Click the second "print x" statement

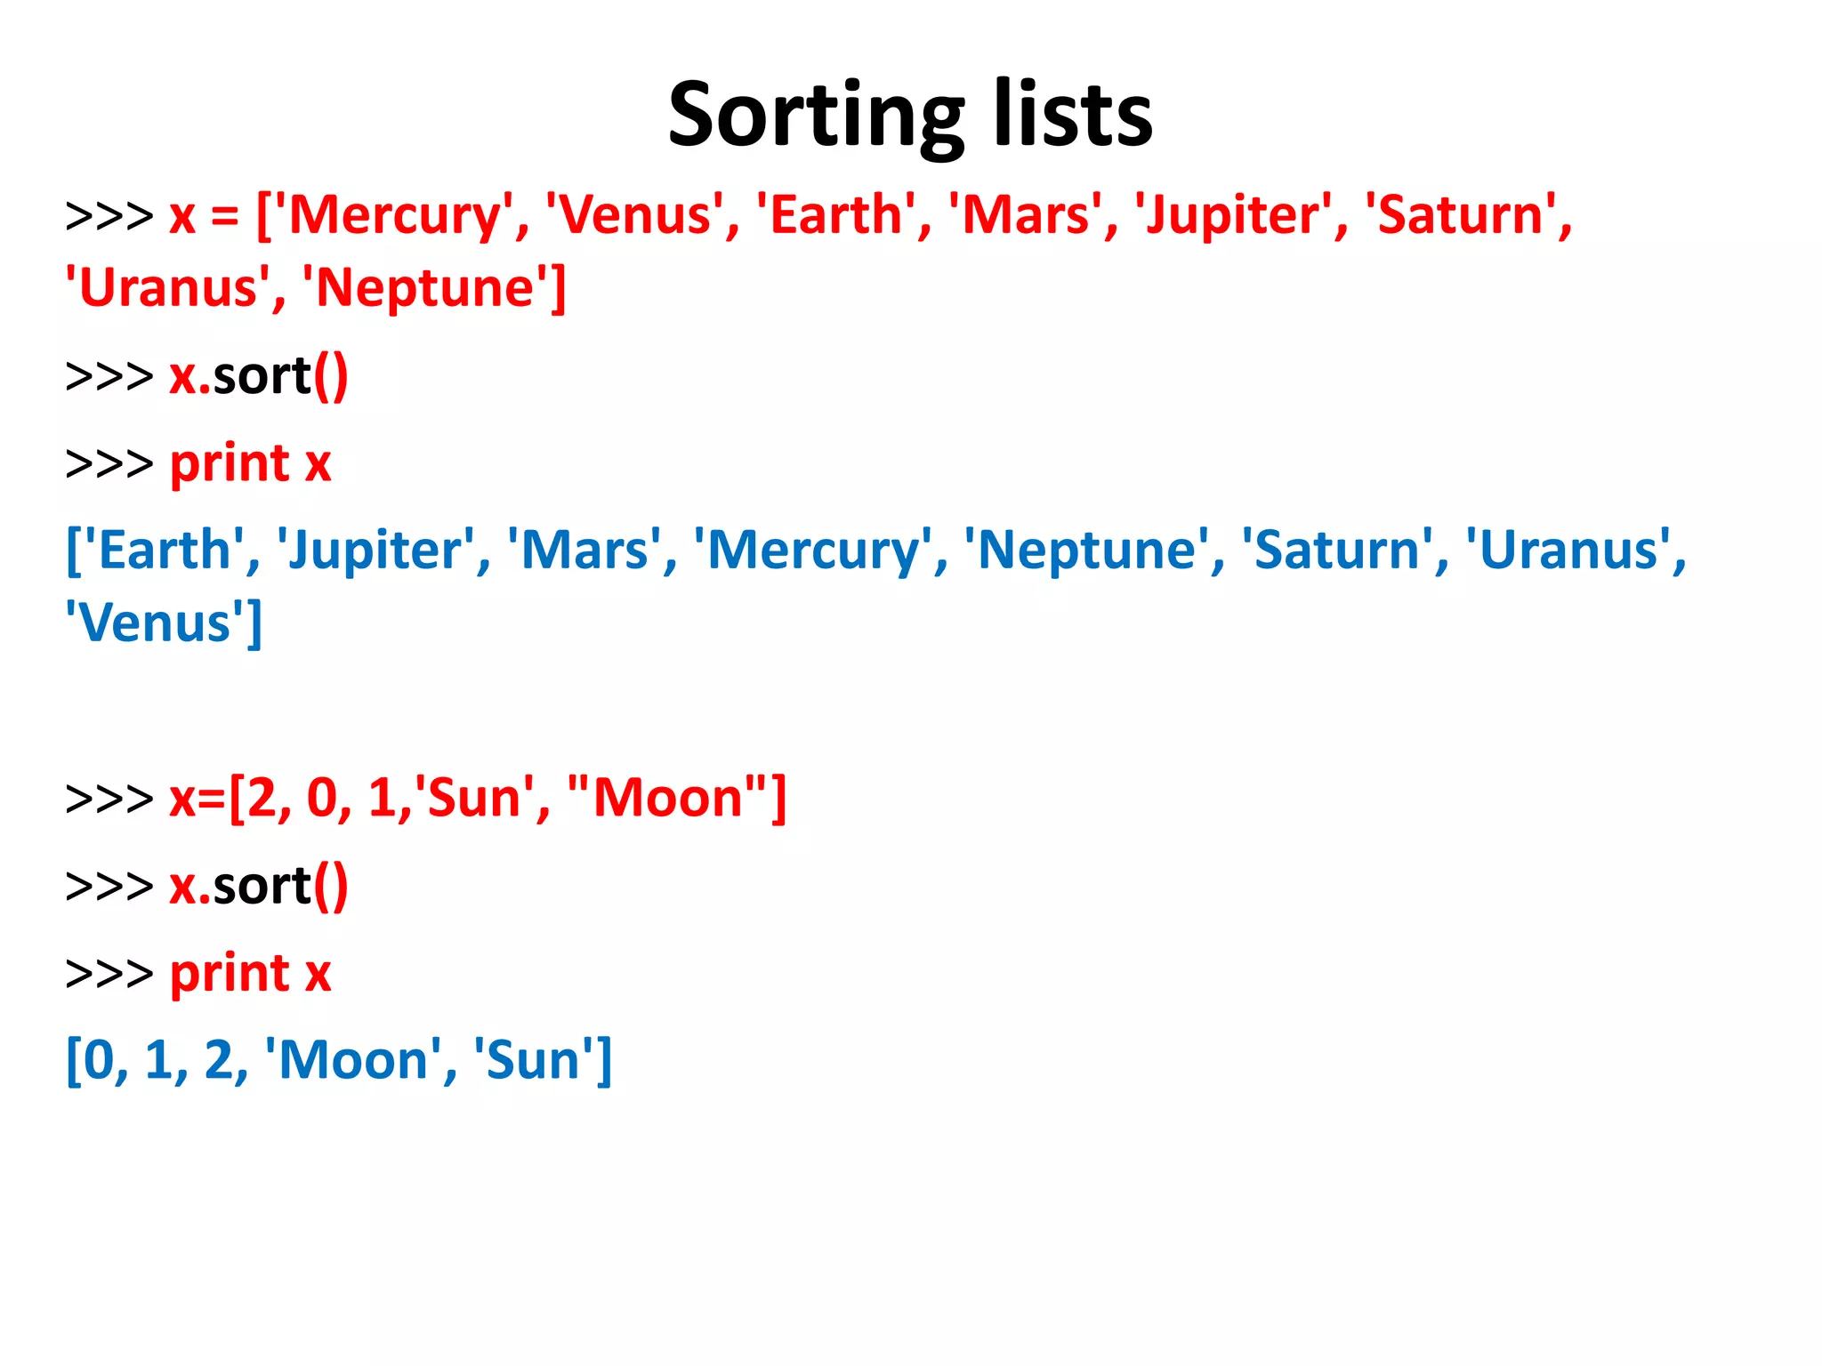250,974
